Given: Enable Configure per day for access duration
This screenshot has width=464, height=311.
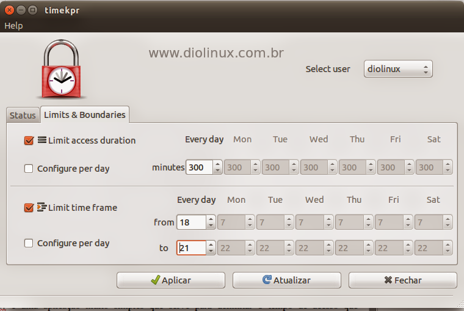Looking at the screenshot, I should [29, 169].
